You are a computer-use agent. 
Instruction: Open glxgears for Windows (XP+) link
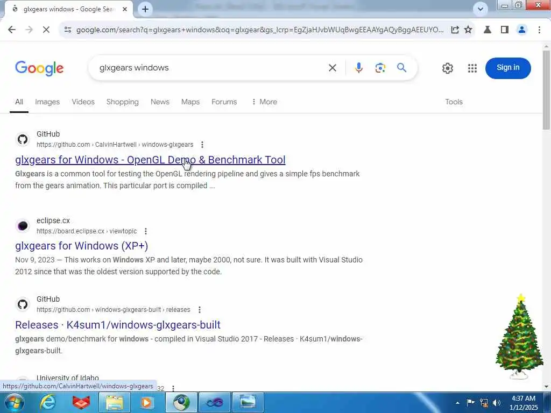[x=82, y=246]
